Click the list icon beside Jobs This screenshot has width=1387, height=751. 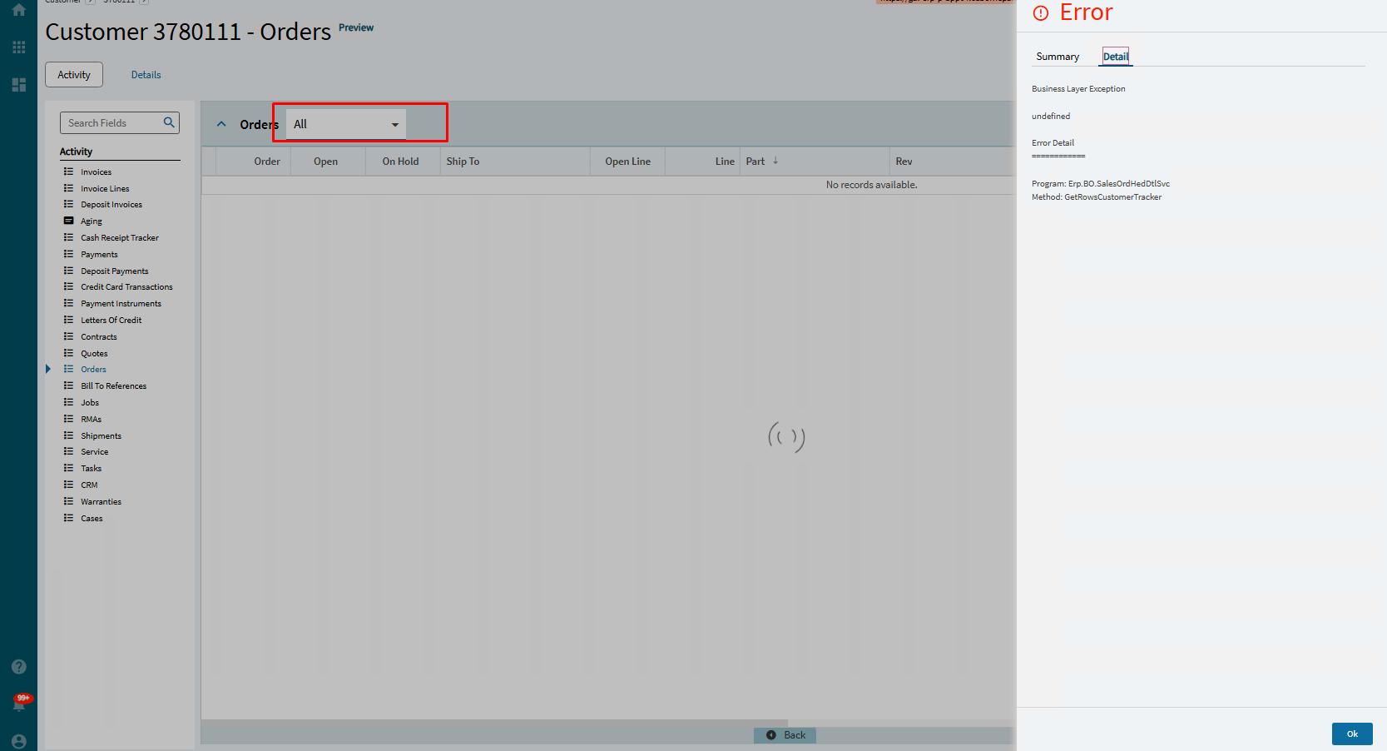(69, 402)
